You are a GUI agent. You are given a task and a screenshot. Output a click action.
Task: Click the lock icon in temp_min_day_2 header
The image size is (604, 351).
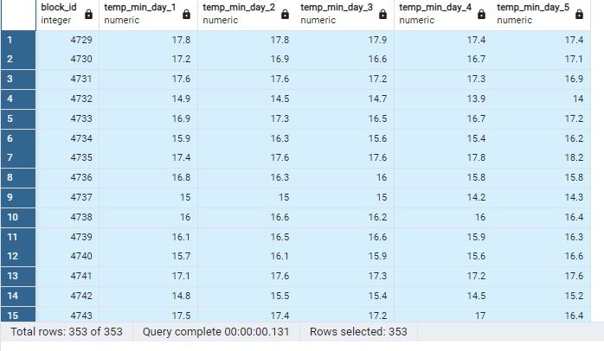click(285, 15)
